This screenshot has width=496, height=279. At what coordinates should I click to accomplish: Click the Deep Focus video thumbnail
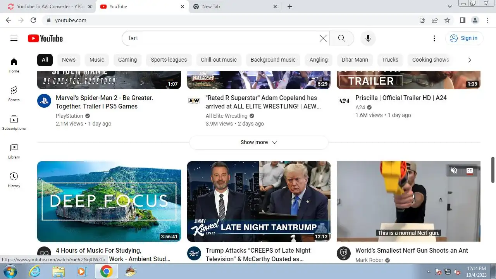[109, 201]
